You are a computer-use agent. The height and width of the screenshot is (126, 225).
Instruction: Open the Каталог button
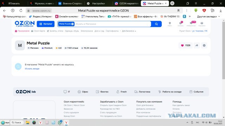[46, 24]
